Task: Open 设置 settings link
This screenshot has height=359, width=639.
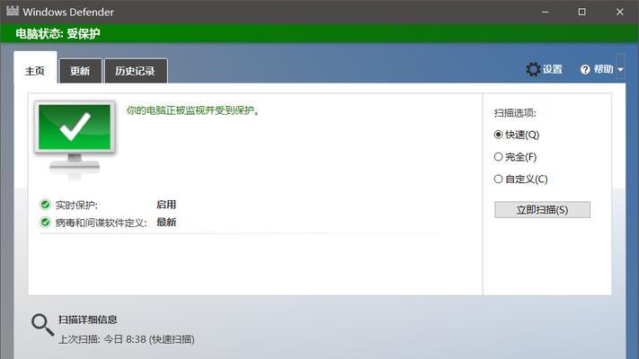Action: (552, 69)
